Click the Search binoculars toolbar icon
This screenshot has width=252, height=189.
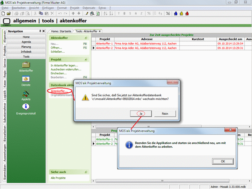click(92, 14)
